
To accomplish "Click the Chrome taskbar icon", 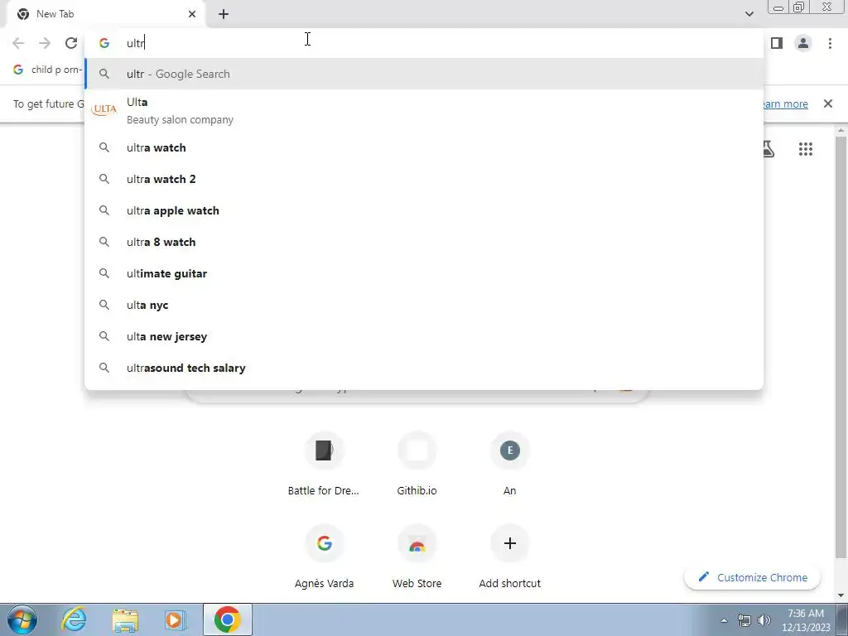I will point(227,619).
